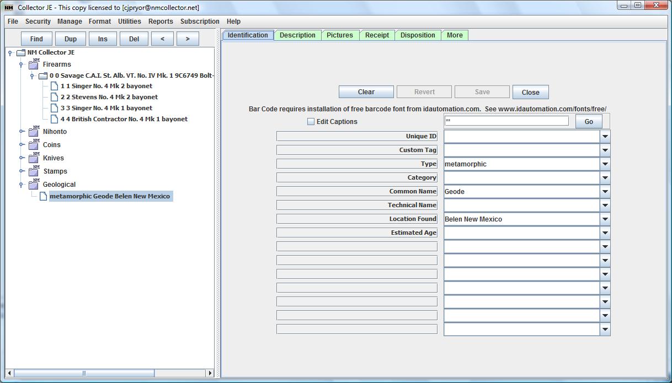This screenshot has height=383, width=672.
Task: Click the Nihonto folder icon
Action: (x=34, y=132)
